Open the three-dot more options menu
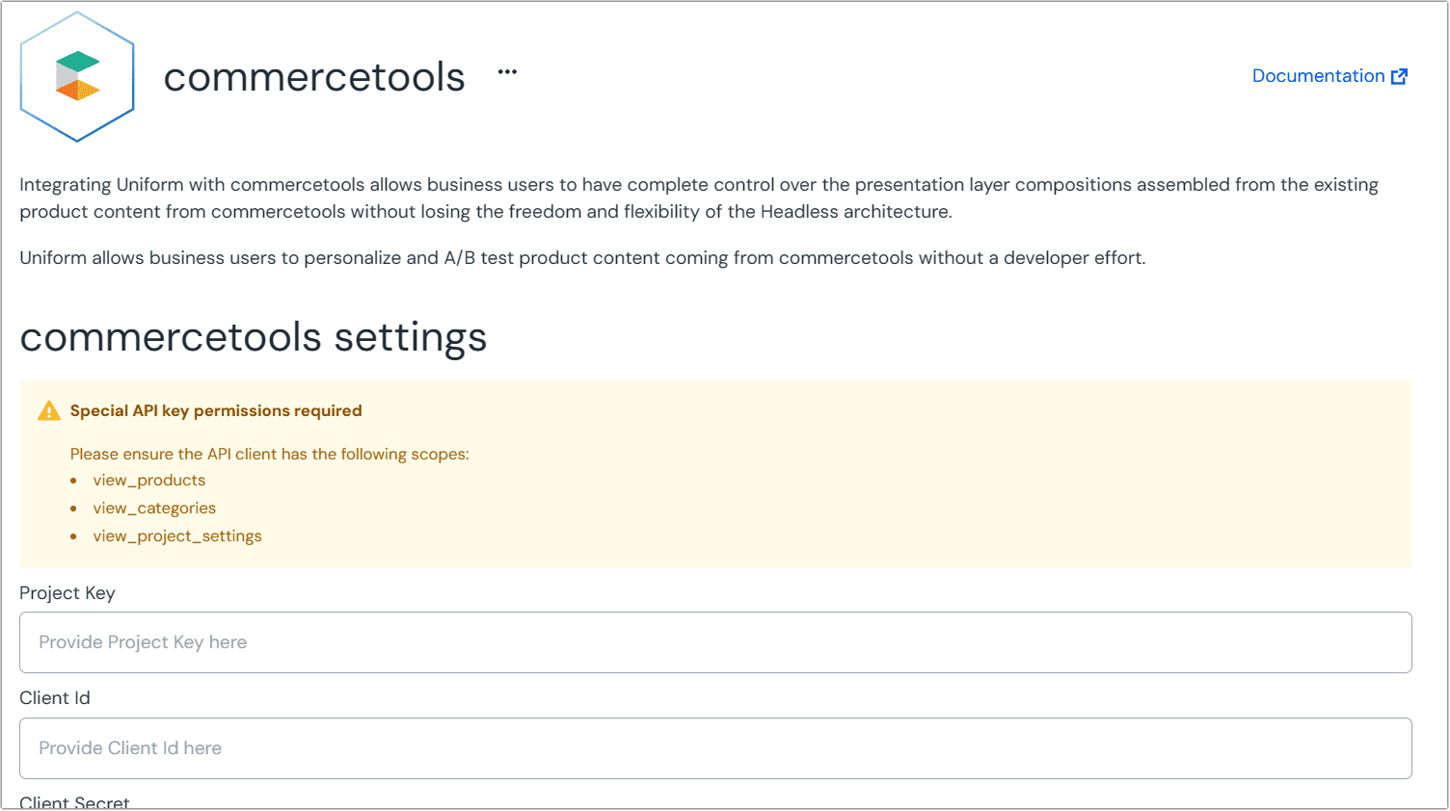Viewport: 1450px width, 811px height. pos(507,72)
